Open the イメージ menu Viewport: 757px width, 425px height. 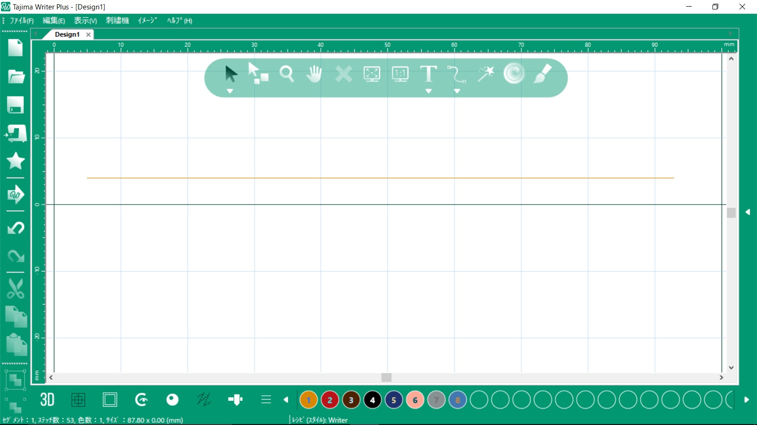pyautogui.click(x=147, y=21)
